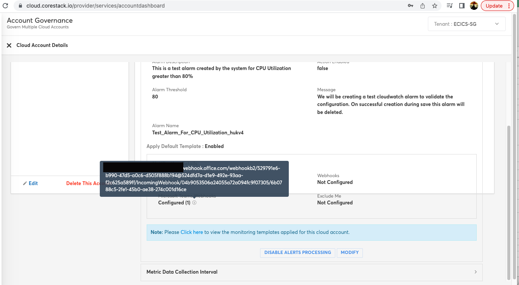Toggle the browser side panel icon
Viewport: 519px width, 285px height.
click(462, 6)
